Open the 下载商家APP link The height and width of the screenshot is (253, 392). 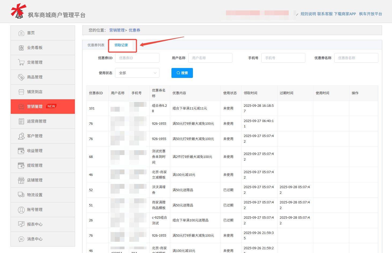click(x=346, y=14)
